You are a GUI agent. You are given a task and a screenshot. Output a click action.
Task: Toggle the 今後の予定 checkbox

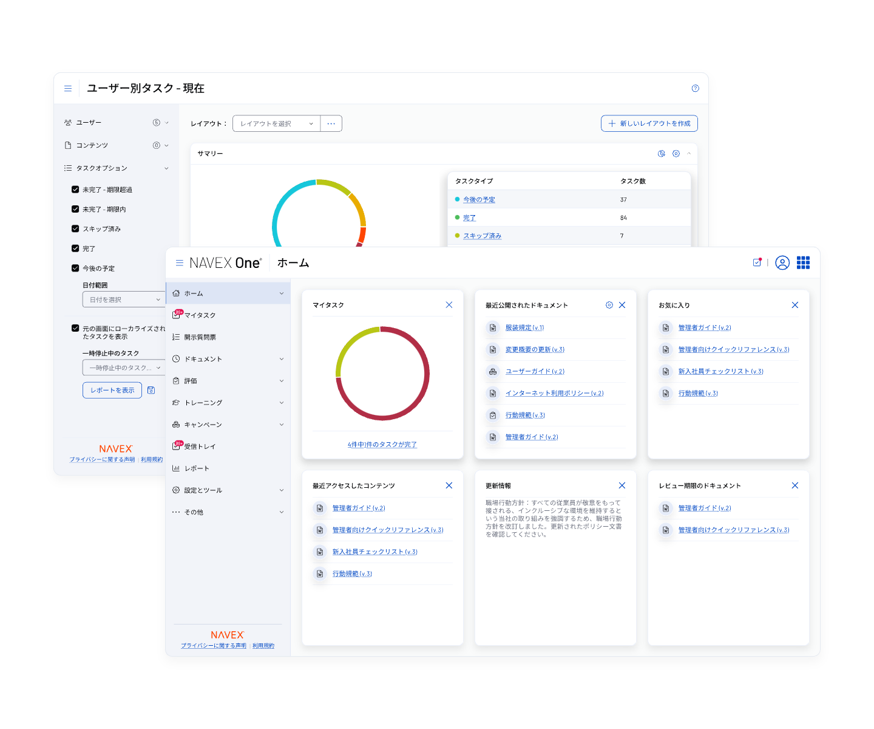click(x=75, y=268)
